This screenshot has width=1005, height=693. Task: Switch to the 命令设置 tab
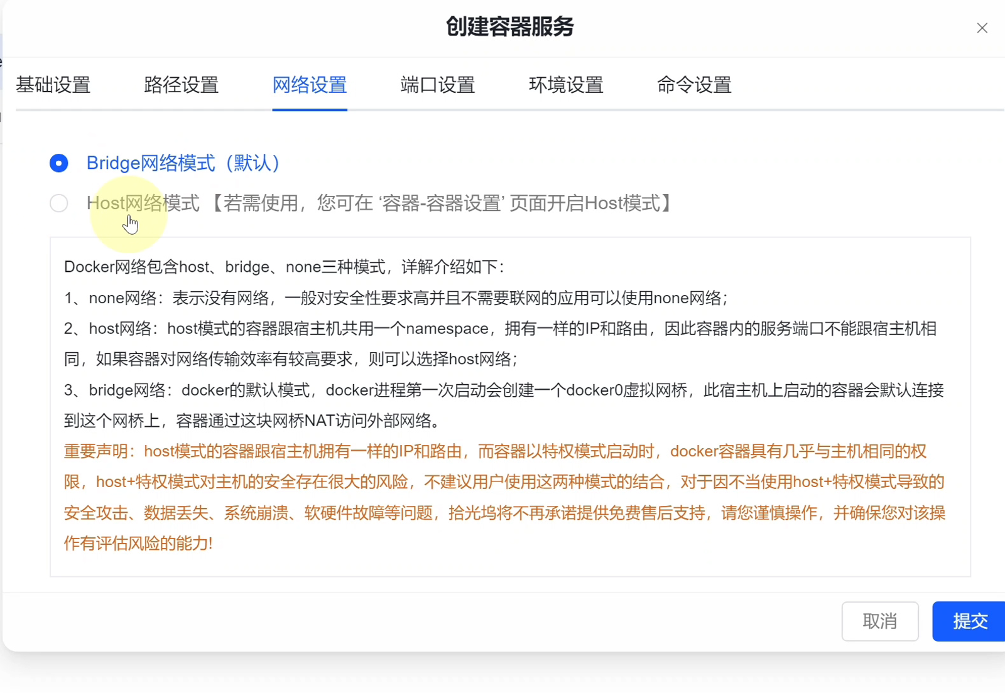click(694, 85)
